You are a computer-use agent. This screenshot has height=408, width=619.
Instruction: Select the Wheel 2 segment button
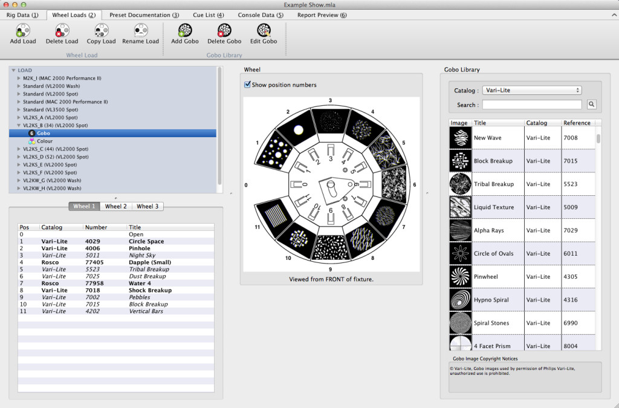tap(116, 206)
